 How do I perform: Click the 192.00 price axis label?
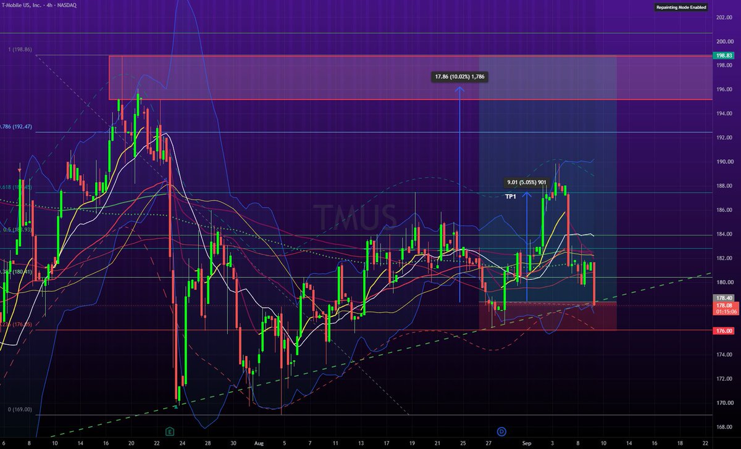pos(724,138)
